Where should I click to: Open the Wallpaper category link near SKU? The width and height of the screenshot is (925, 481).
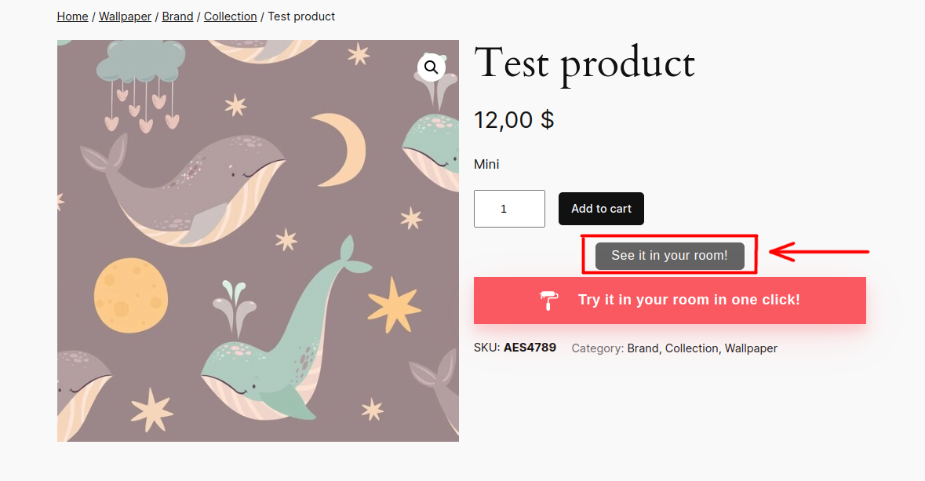point(751,348)
